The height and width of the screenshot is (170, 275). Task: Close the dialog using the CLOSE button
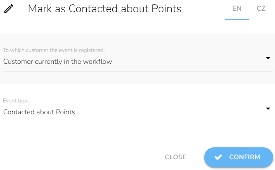[x=176, y=157]
